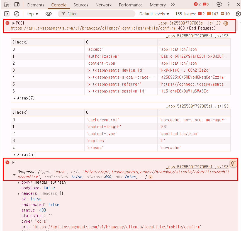241x231 pixels.
Task: Focus the console Filter input field
Action: click(x=96, y=14)
